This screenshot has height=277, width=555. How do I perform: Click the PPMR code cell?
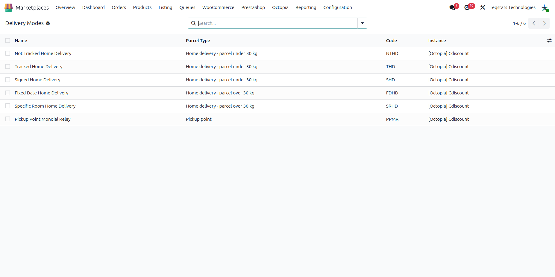[392, 119]
